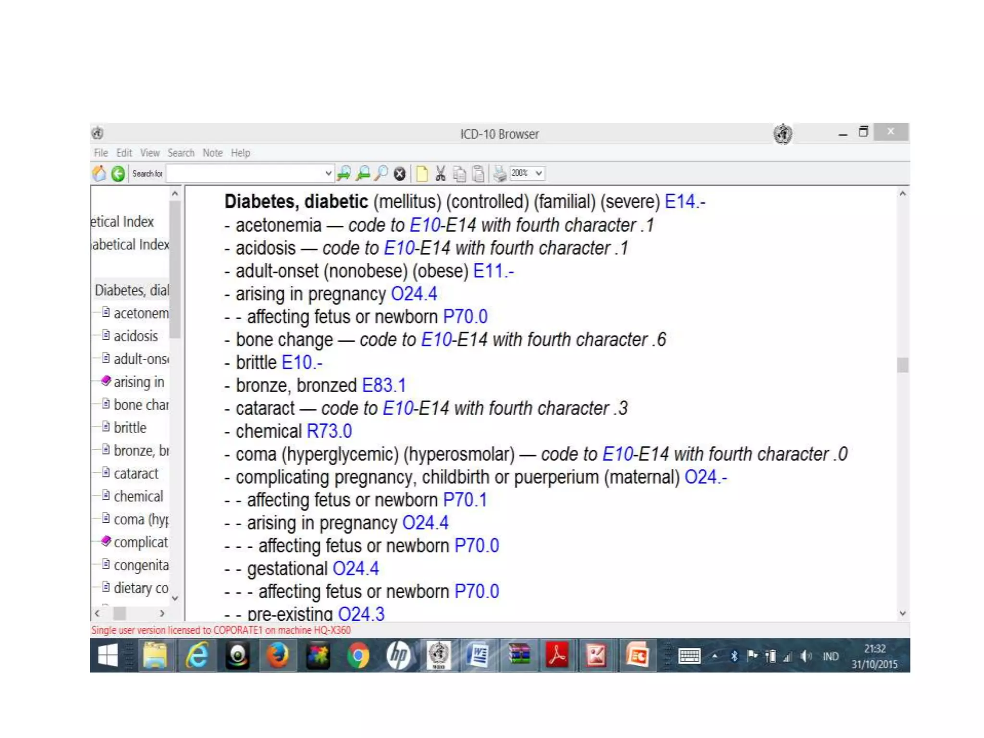Click the Home icon in toolbar
Image resolution: width=984 pixels, height=738 pixels.
tap(99, 173)
